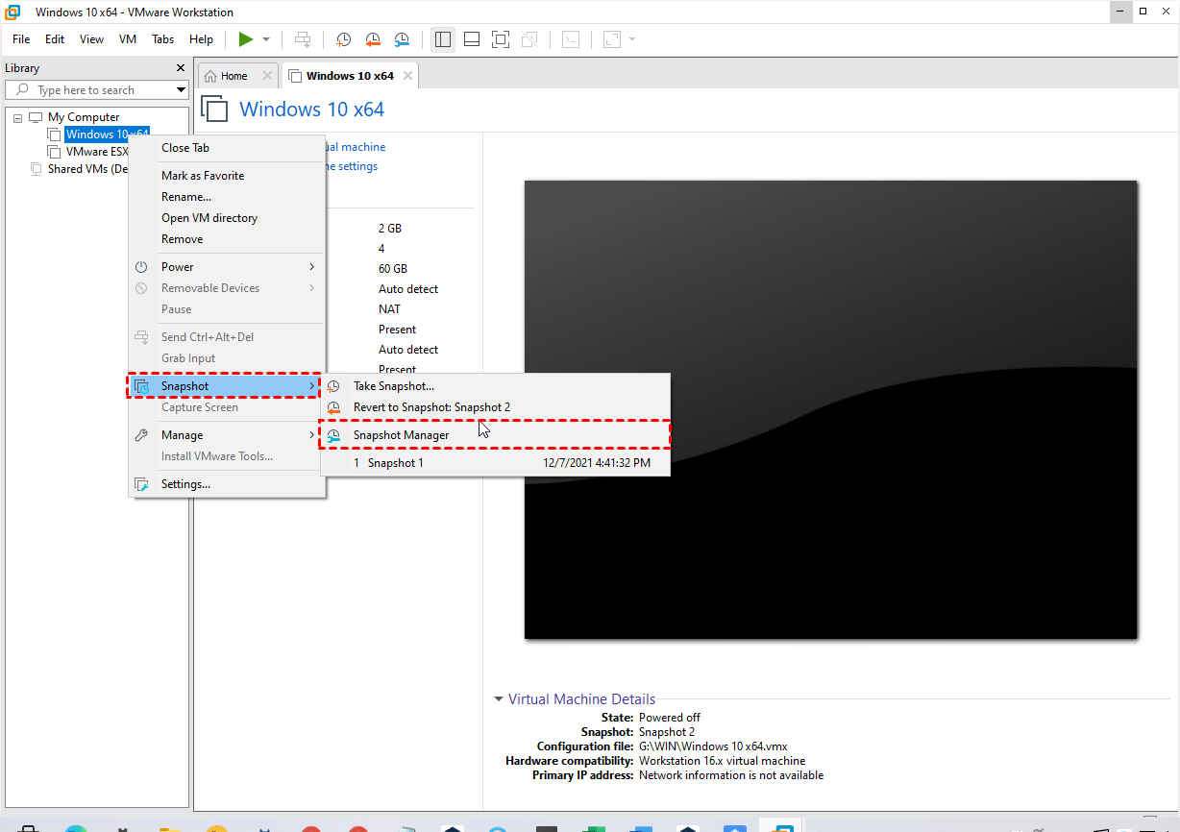Close the Library panel
Viewport: 1180px width, 832px height.
181,68
